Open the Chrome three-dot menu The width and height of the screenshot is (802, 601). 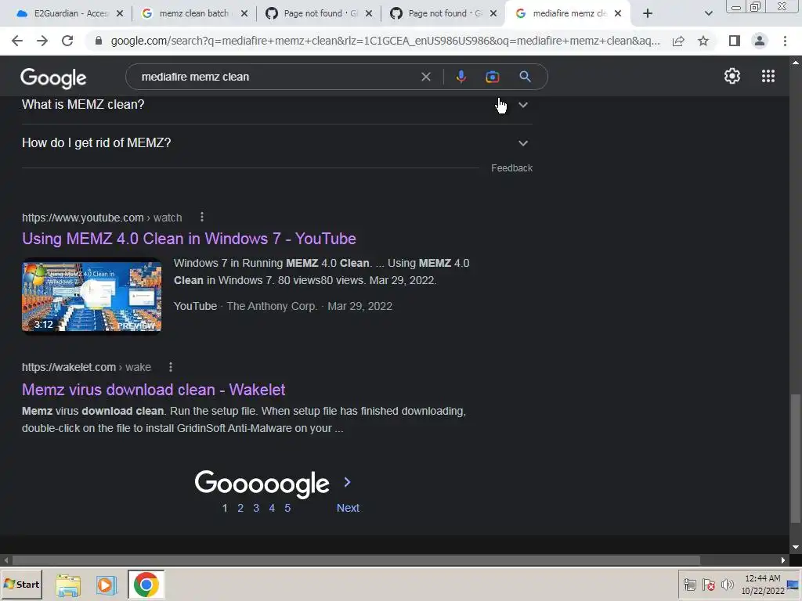(785, 41)
